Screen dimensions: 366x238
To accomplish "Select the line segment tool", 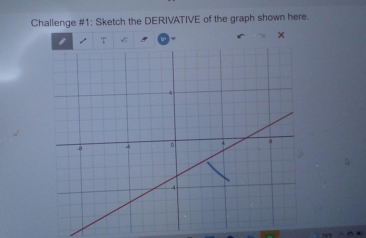I will [83, 41].
